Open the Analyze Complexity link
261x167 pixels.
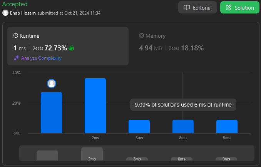click(x=41, y=58)
